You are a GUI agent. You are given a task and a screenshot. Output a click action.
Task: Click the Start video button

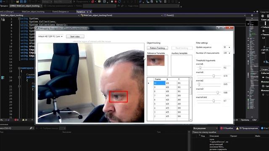(x=75, y=36)
